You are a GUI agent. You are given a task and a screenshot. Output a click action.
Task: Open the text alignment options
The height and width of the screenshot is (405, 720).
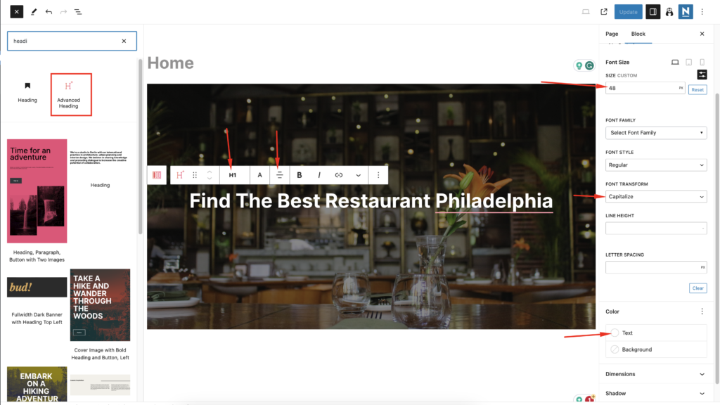(279, 175)
